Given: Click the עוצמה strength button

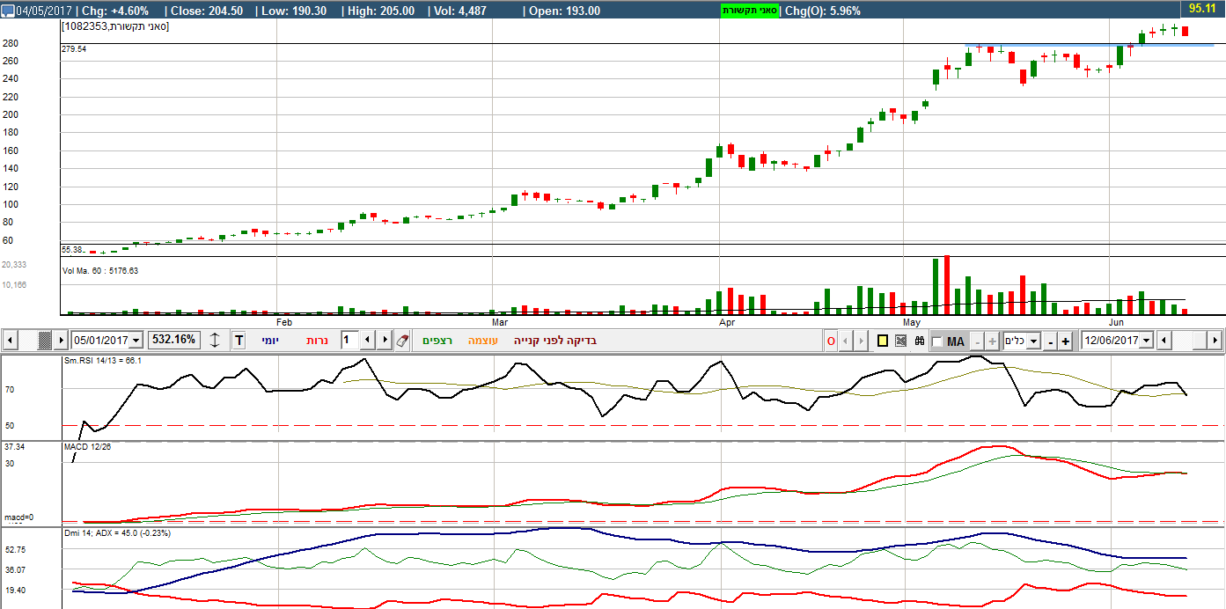Looking at the screenshot, I should click(x=482, y=341).
